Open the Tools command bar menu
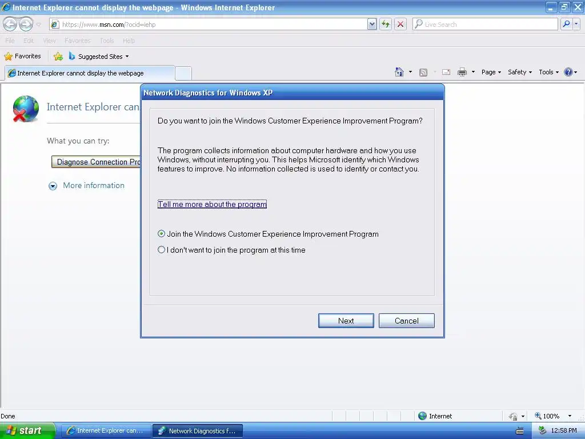 (548, 72)
